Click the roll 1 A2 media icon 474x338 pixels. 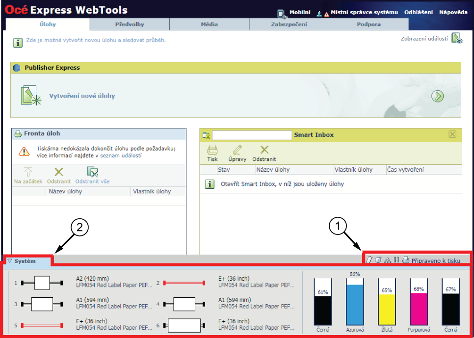(42, 283)
